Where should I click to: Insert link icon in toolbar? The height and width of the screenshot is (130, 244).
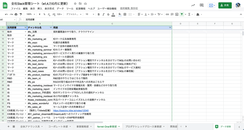(167, 14)
